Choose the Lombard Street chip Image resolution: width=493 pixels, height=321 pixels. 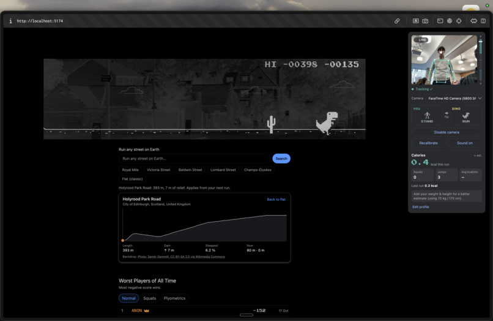[x=223, y=170]
